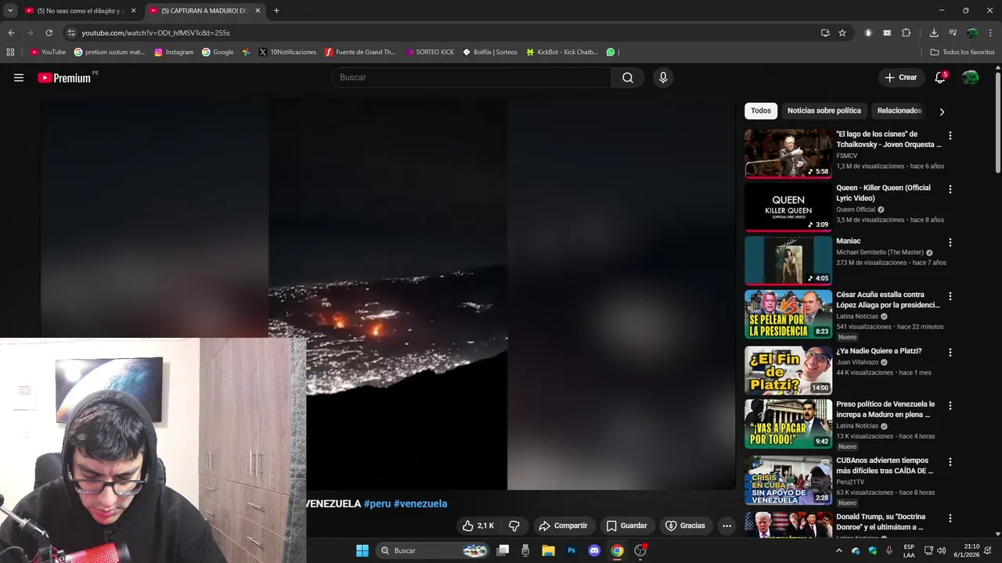Start voice search with microphone icon

point(663,77)
